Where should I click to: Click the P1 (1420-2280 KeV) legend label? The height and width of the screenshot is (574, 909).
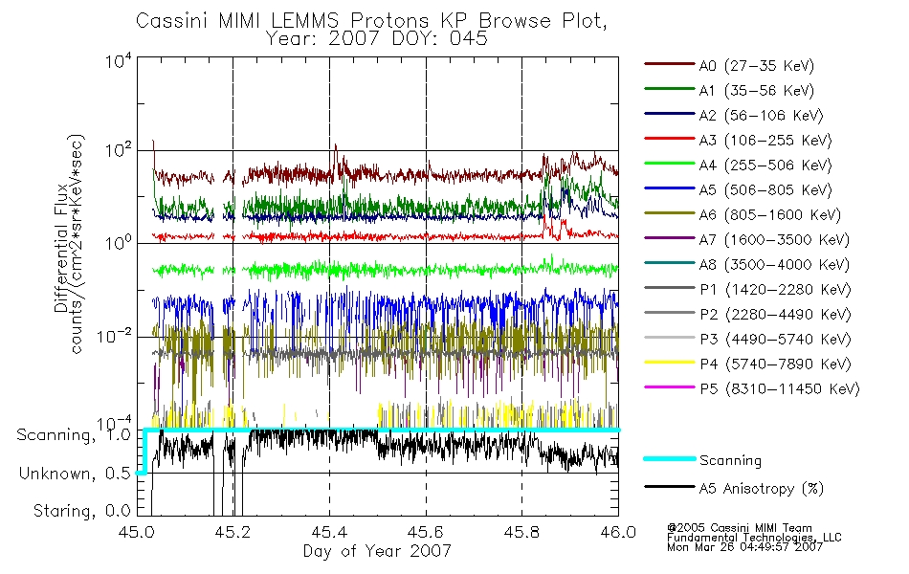(775, 290)
